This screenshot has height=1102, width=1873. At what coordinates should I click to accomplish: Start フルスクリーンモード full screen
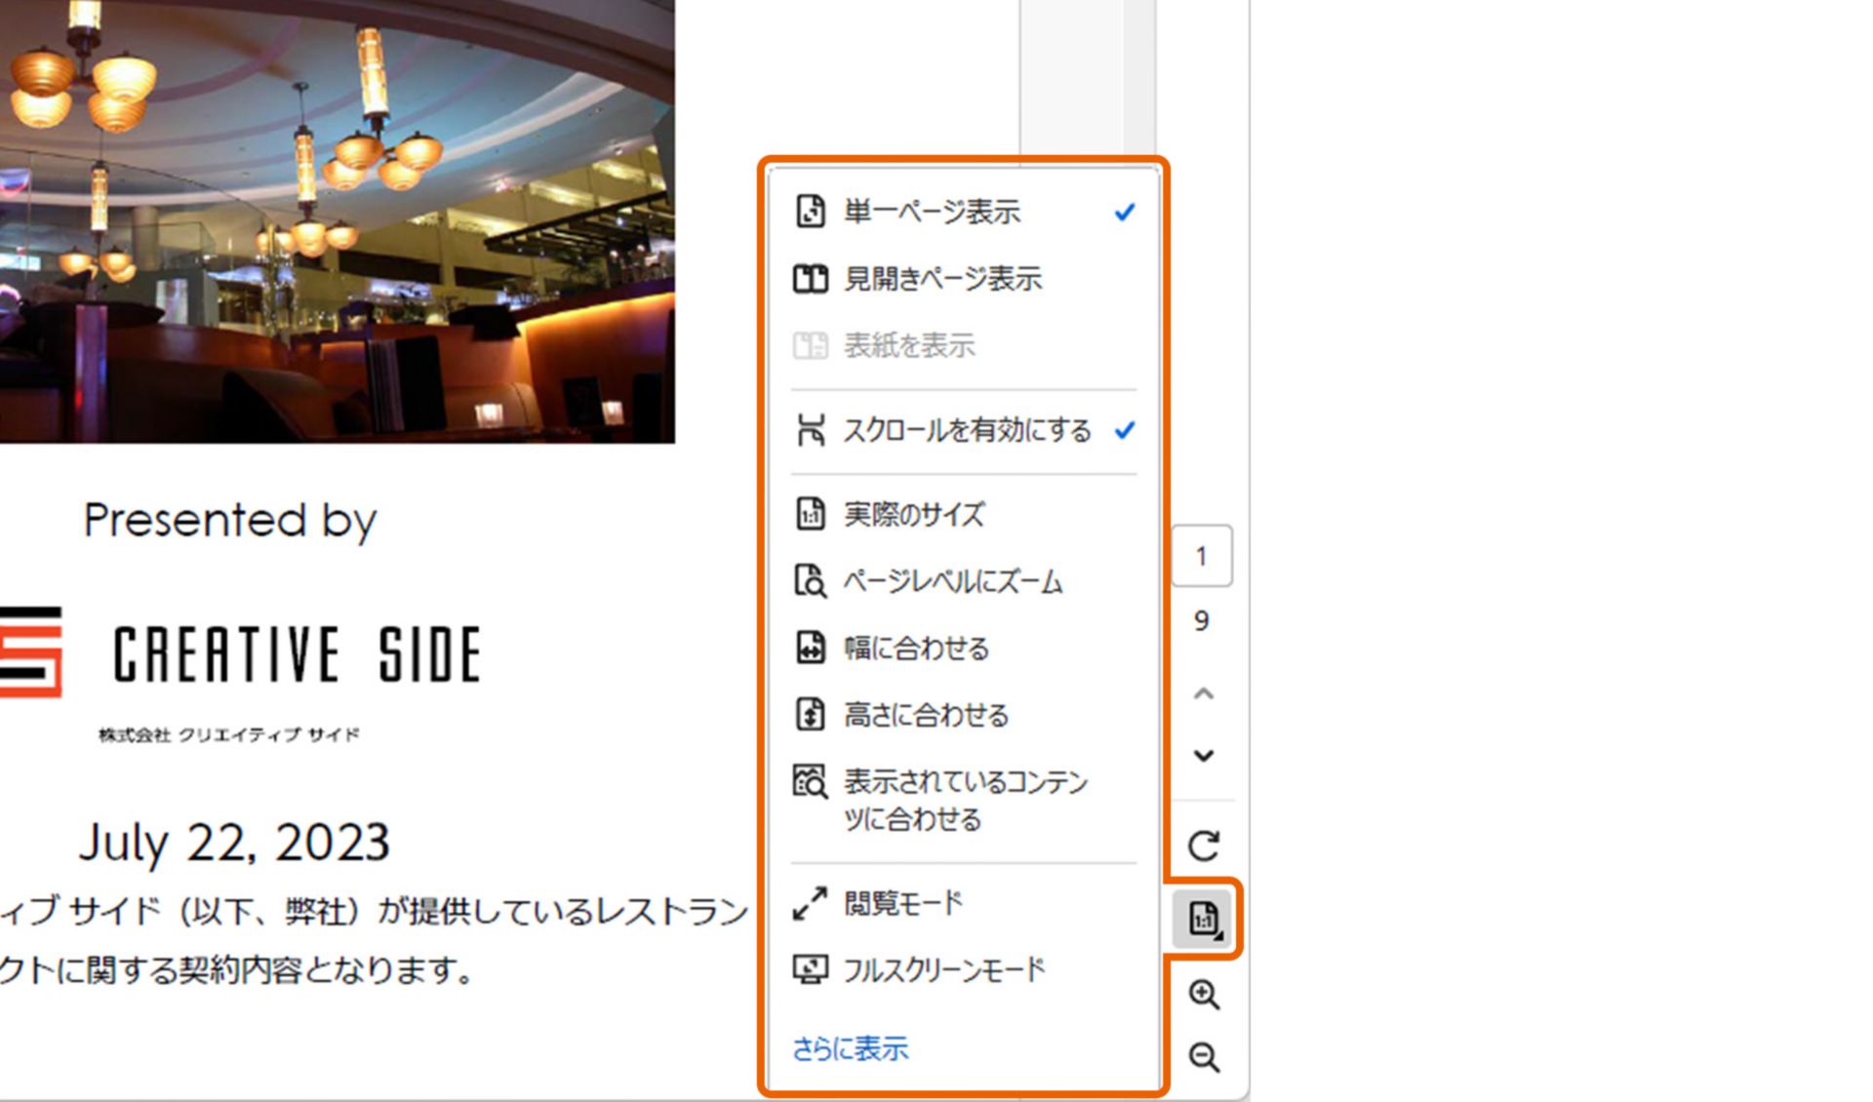942,969
